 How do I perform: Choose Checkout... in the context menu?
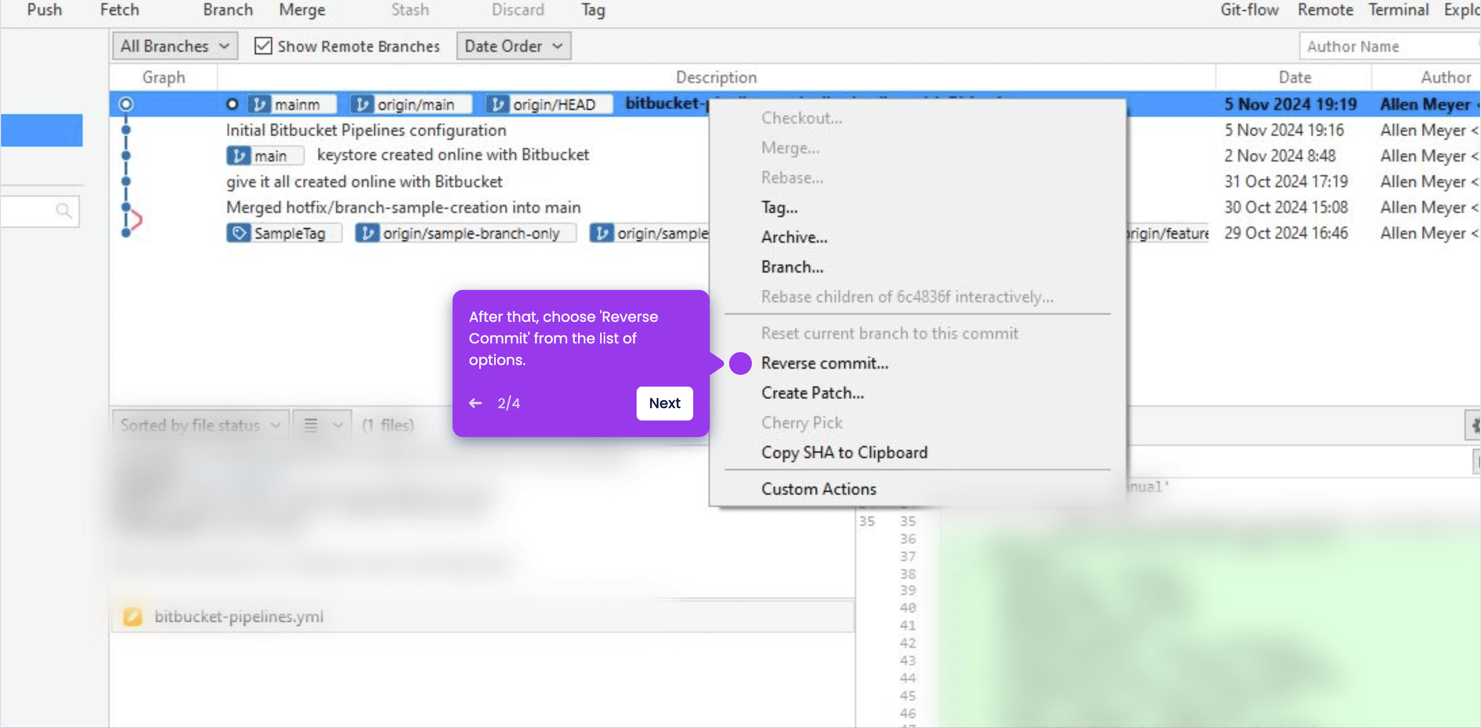pos(802,118)
